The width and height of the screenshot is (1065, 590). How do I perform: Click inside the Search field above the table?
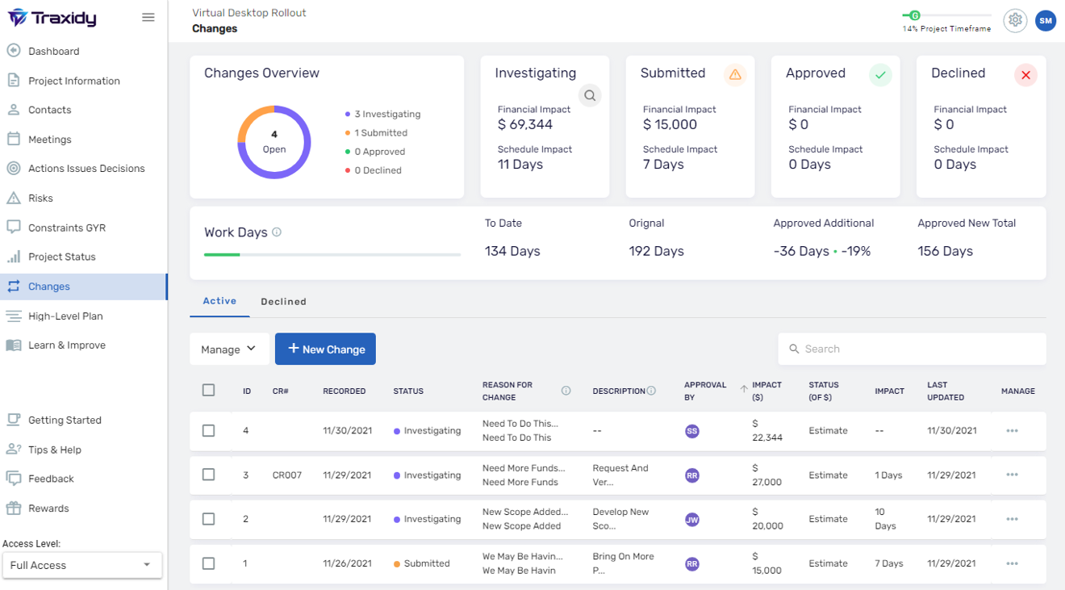[x=911, y=349]
